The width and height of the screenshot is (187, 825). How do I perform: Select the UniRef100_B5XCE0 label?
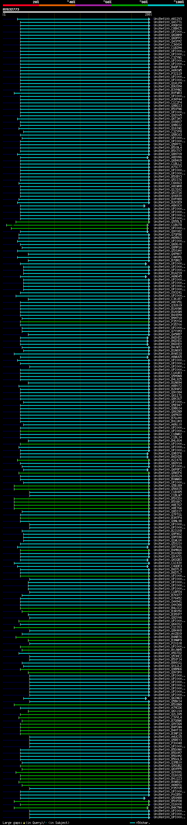168,499
